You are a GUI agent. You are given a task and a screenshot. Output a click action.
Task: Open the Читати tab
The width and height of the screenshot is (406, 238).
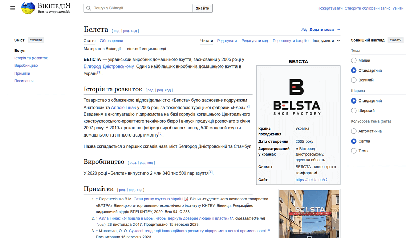pyautogui.click(x=207, y=41)
